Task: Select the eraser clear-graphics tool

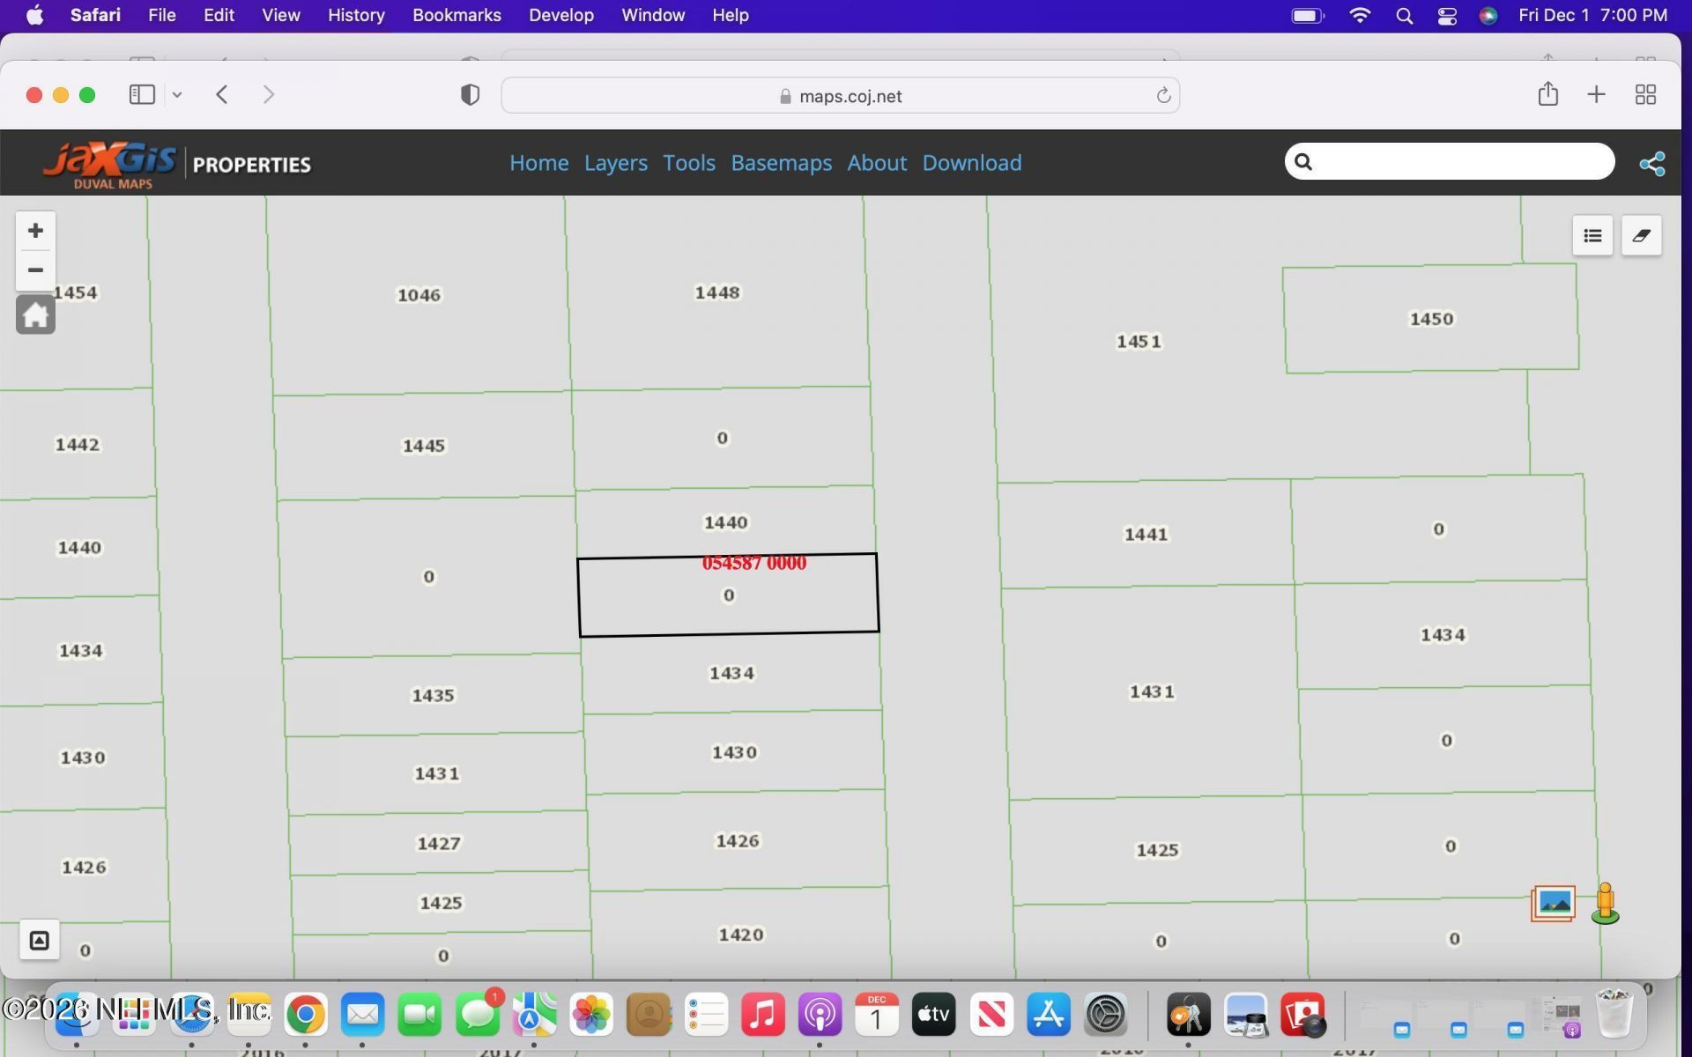Action: pos(1641,235)
